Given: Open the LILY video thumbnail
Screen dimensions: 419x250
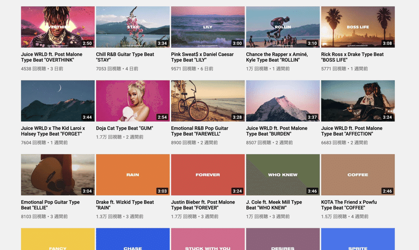Looking at the screenshot, I should (x=208, y=27).
